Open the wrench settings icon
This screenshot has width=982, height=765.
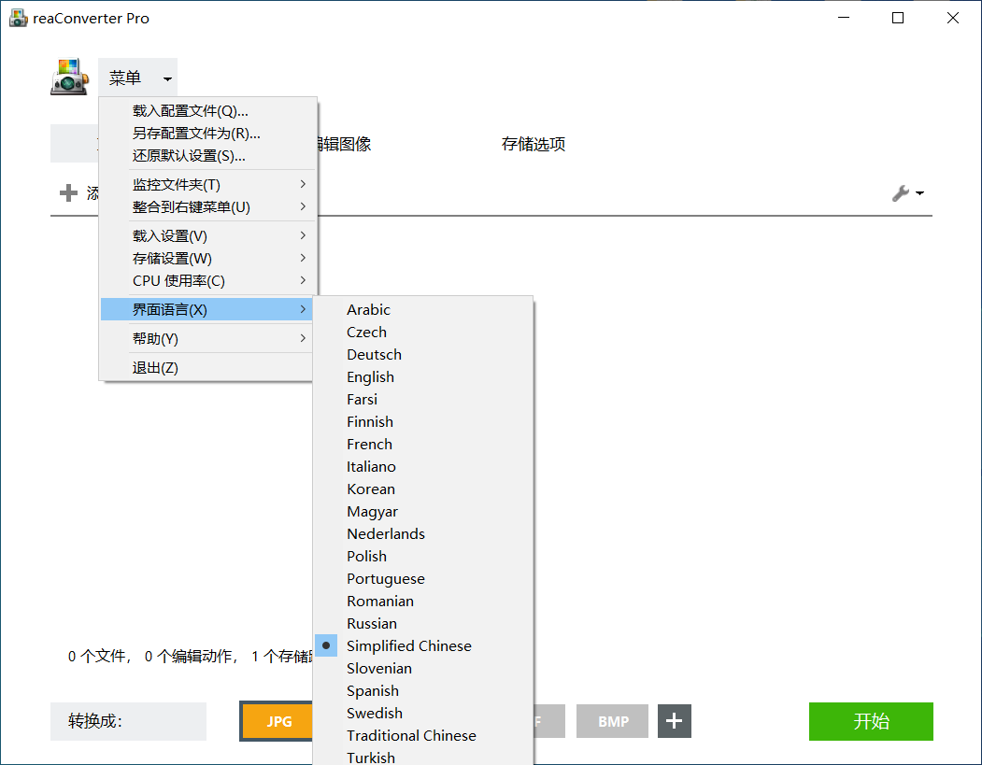coord(901,193)
